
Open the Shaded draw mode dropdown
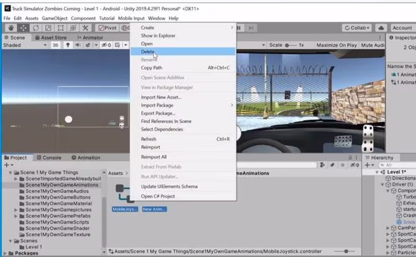25,45
